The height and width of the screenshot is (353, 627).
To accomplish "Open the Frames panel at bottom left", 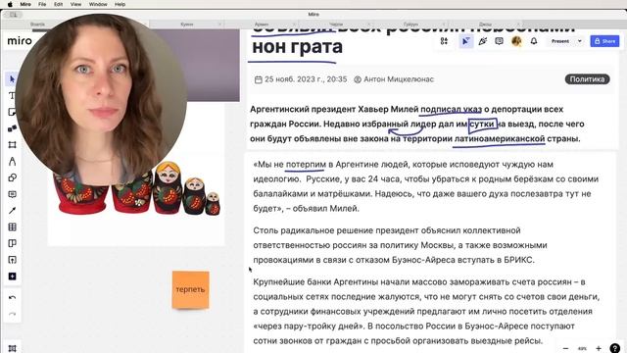I will (12, 348).
